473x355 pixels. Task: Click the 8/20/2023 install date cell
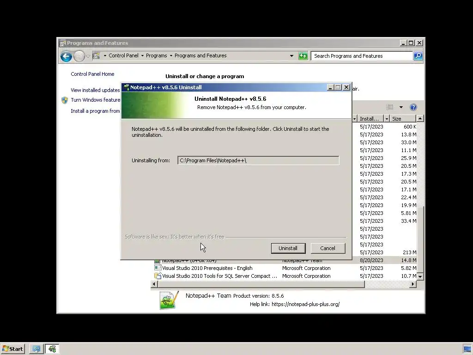371,260
